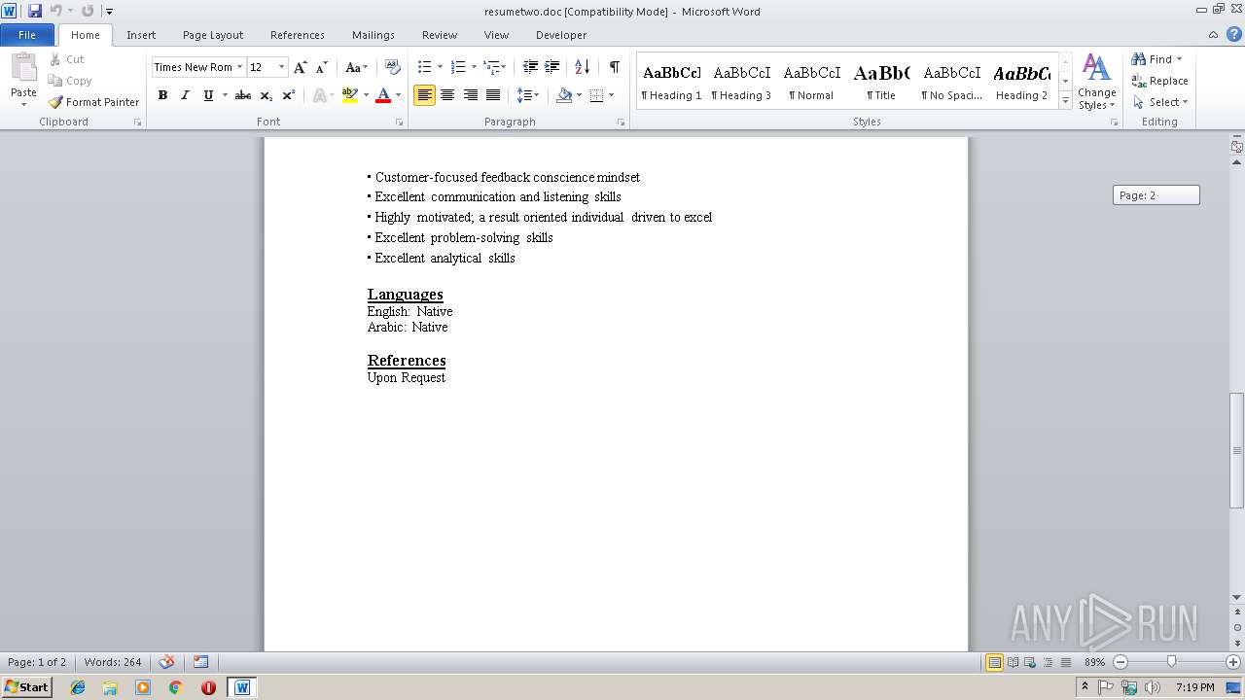Open Chrome from taskbar
Image resolution: width=1245 pixels, height=700 pixels.
(175, 687)
